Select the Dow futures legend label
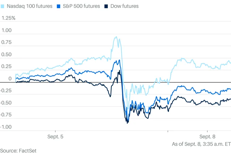The width and height of the screenshot is (231, 153). coord(124,6)
